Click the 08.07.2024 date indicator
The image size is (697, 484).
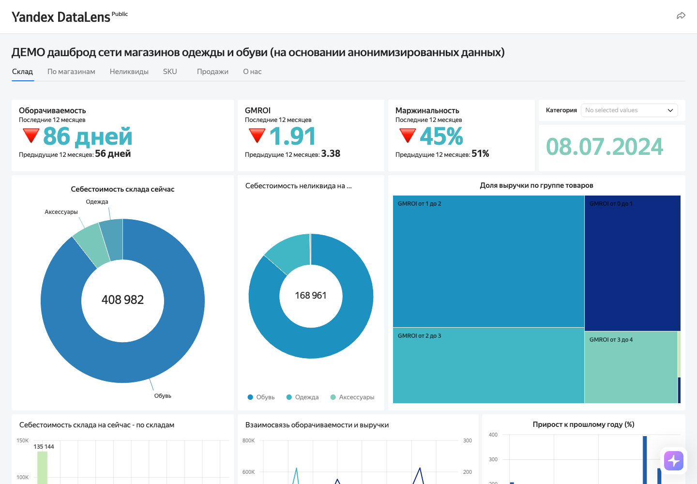click(x=605, y=147)
